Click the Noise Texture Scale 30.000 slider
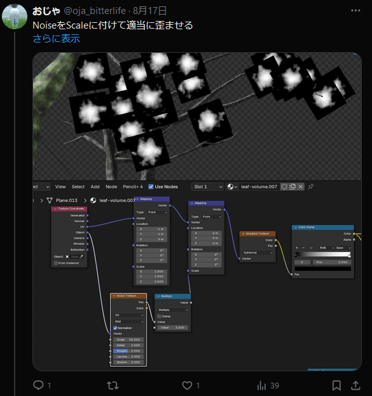The width and height of the screenshot is (372, 396). pyautogui.click(x=128, y=339)
